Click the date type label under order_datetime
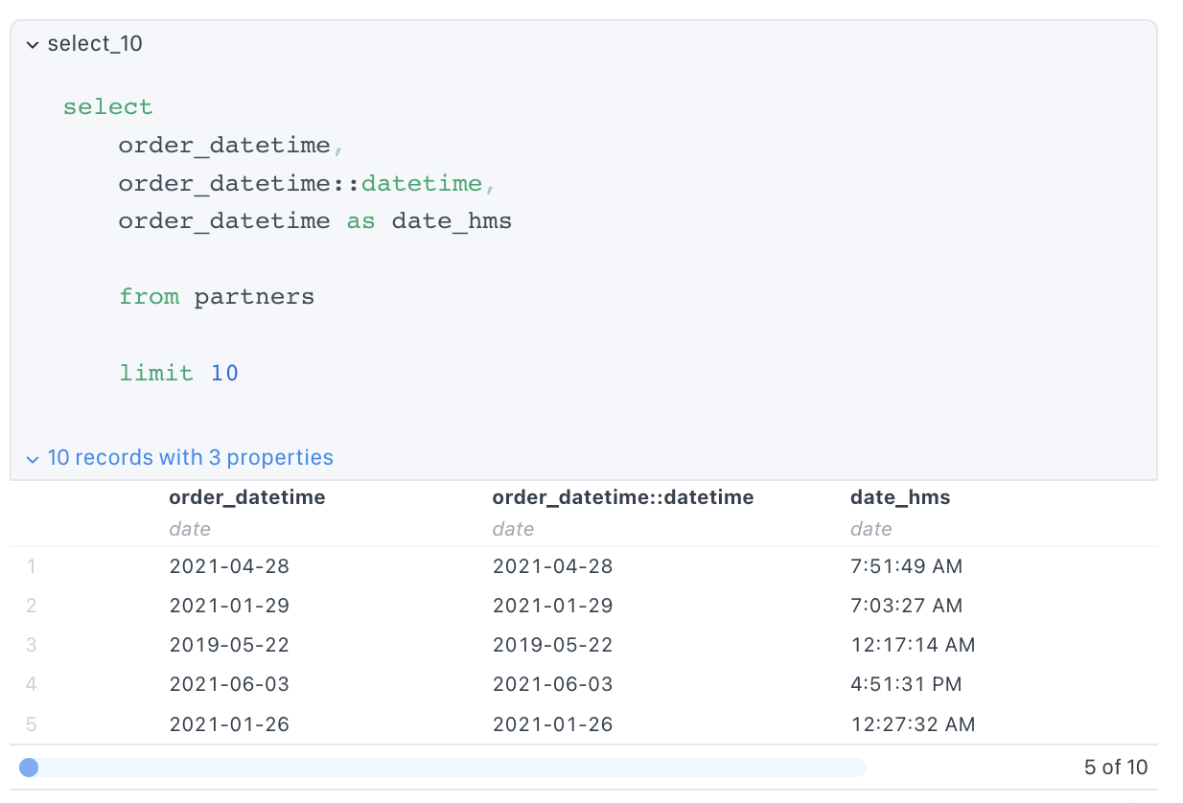The width and height of the screenshot is (1183, 803). click(x=189, y=529)
